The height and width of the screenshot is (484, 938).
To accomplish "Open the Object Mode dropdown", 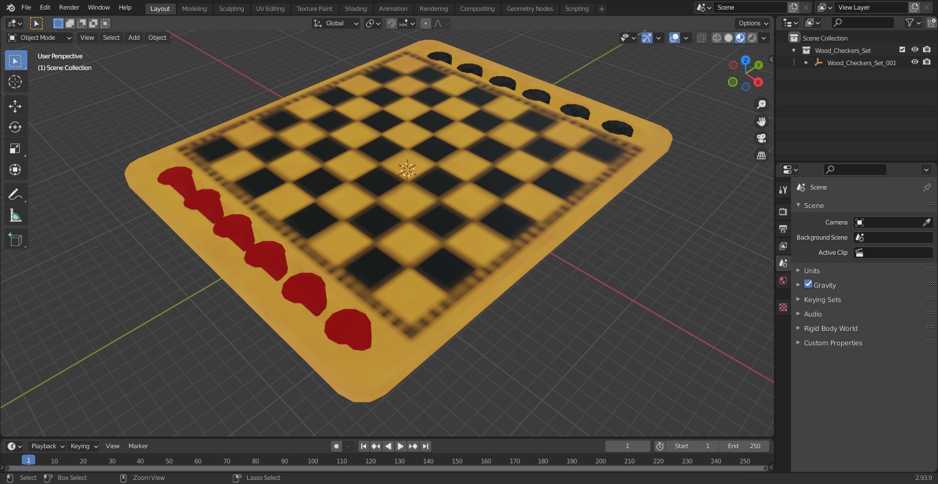I will (40, 38).
